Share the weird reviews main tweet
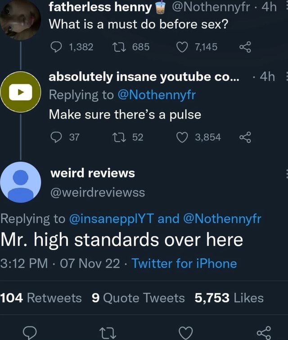The image size is (288, 340). coord(264,333)
